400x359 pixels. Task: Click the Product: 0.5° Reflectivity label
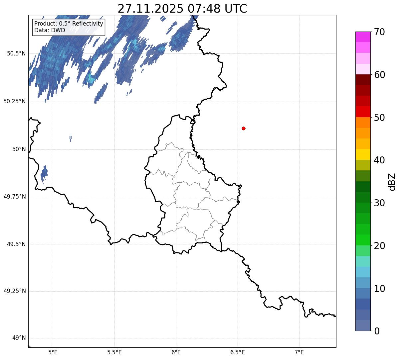tap(69, 24)
